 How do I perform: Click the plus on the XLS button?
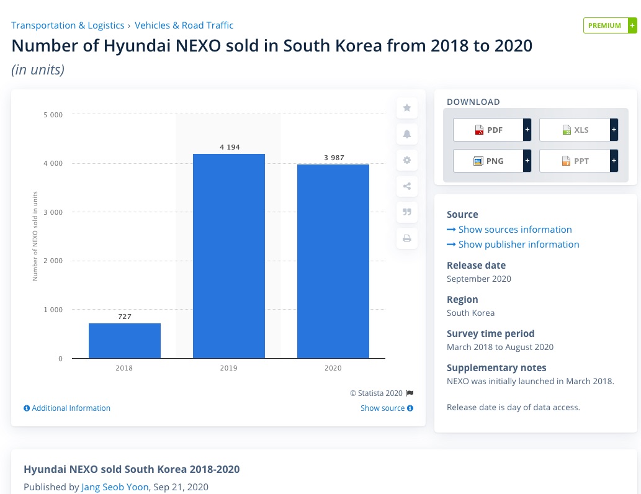[614, 130]
